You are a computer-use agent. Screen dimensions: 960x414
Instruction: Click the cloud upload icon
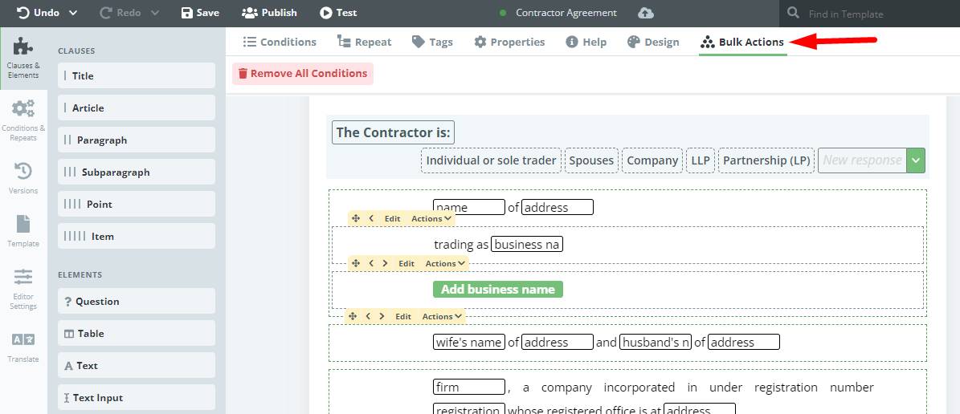pos(645,13)
